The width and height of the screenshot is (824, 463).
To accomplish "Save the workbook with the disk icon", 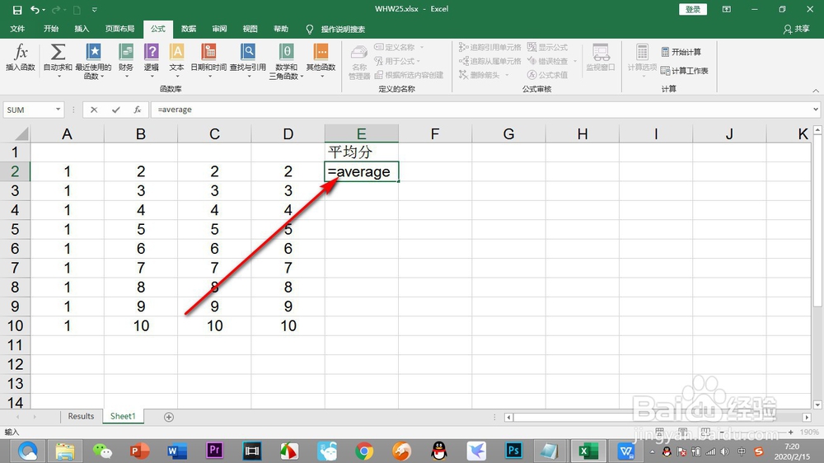I will click(17, 9).
